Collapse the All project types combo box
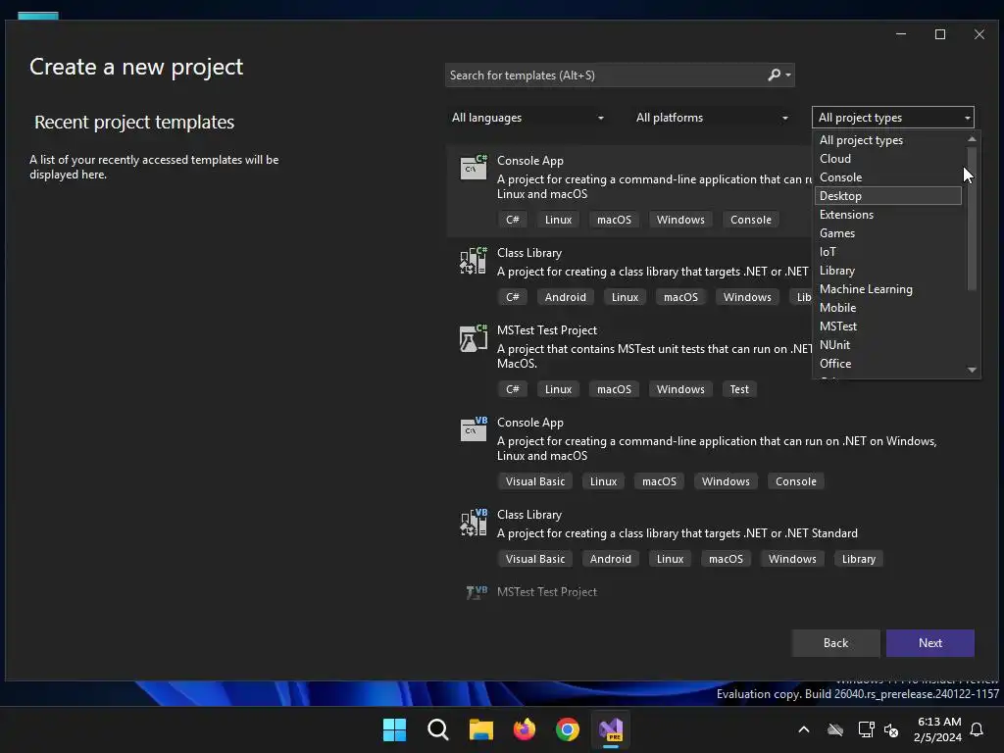The height and width of the screenshot is (753, 1004). (893, 118)
